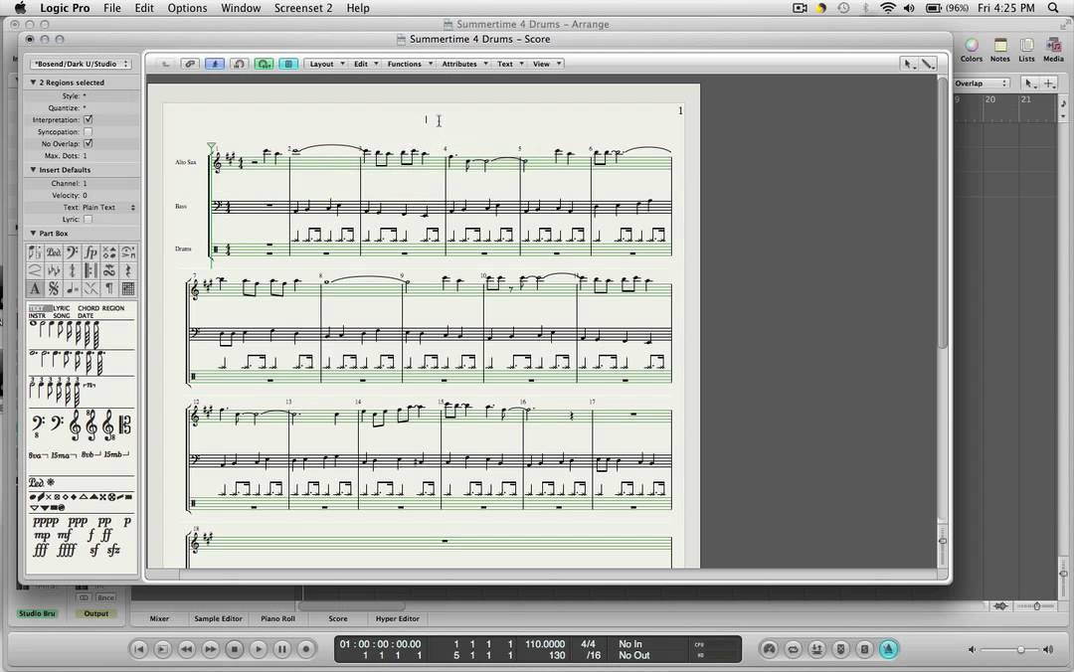Click the Studio Bru channel strip button
This screenshot has width=1074, height=672.
click(37, 613)
